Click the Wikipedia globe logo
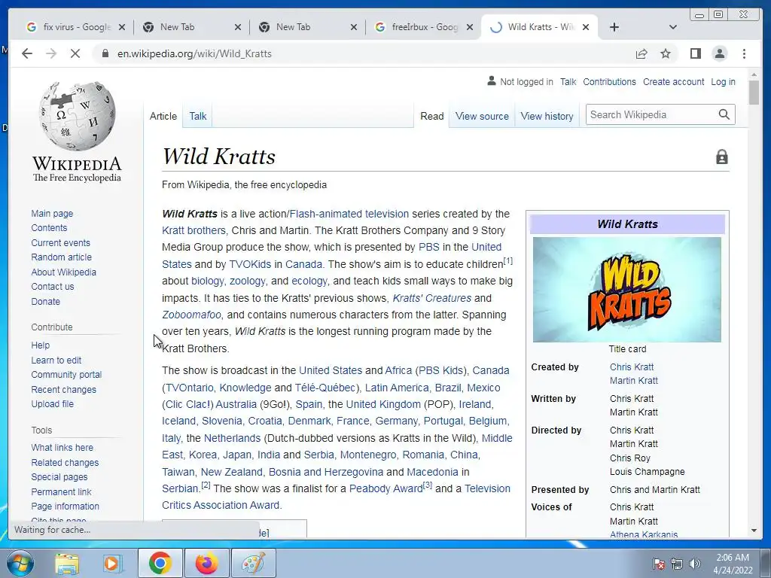The width and height of the screenshot is (771, 578). coord(78,116)
